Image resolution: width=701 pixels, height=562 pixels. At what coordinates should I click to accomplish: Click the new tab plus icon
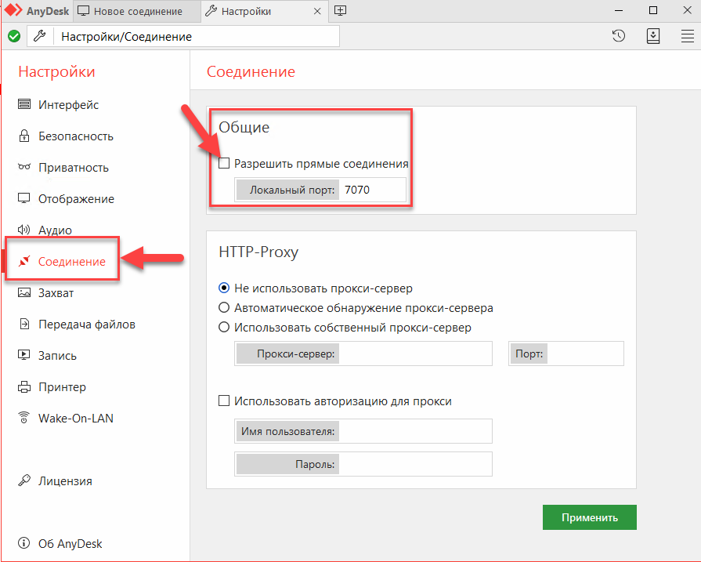[340, 11]
